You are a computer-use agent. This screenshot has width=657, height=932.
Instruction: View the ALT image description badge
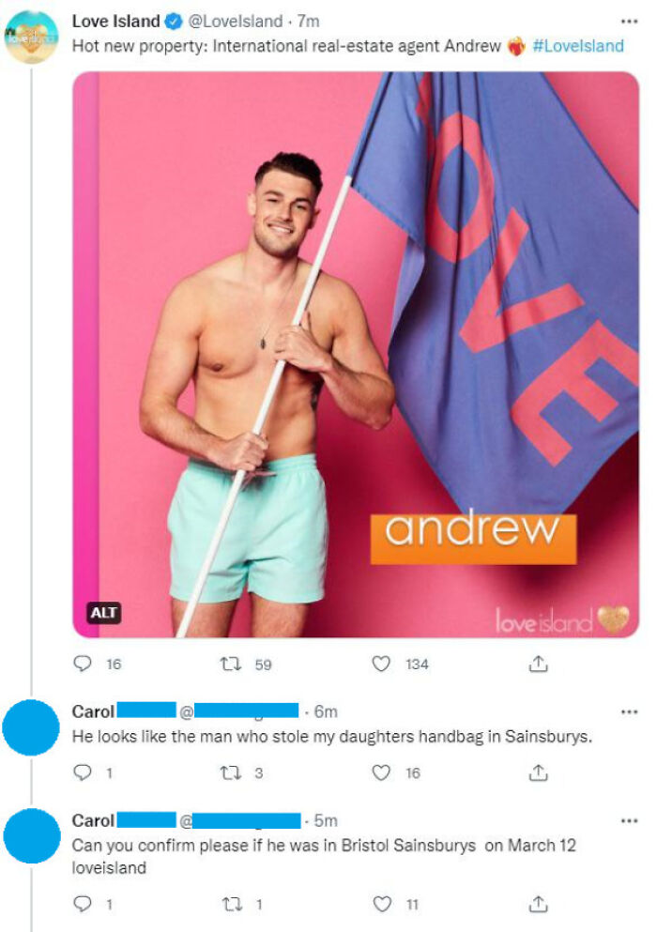point(104,612)
